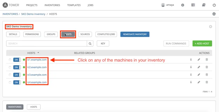Delete host lc2.example.com with trash icon
219x112 pixels.
207,67
